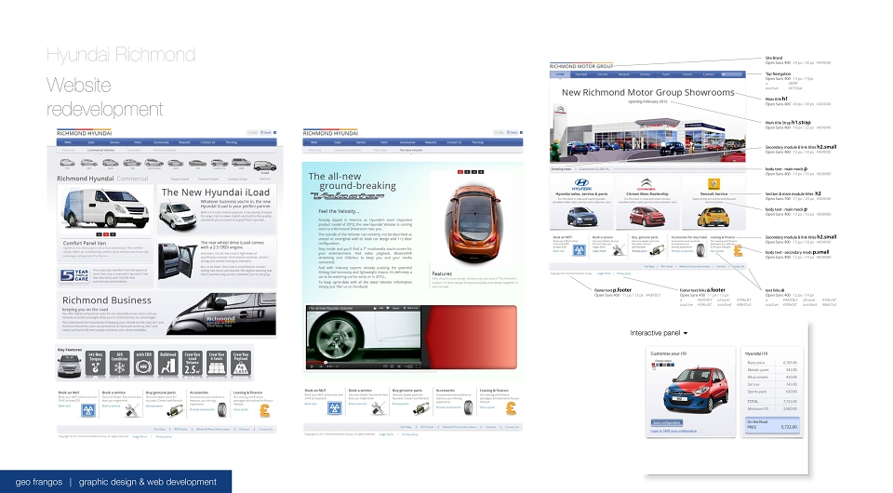The width and height of the screenshot is (893, 493).
Task: Click the 5 Year Triple Care badge
Action: point(74,275)
